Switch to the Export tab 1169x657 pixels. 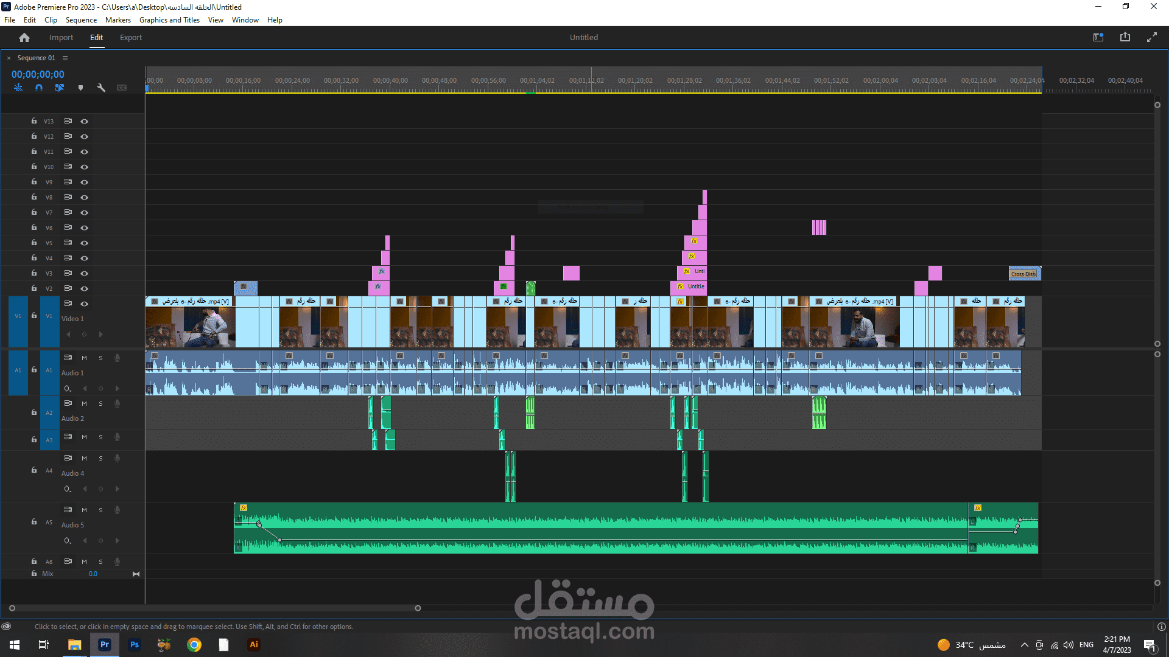click(131, 38)
